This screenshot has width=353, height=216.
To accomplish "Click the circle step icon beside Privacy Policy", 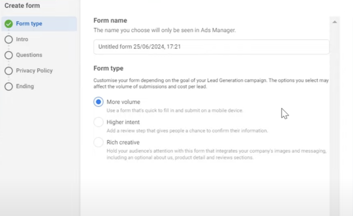I will tap(9, 71).
